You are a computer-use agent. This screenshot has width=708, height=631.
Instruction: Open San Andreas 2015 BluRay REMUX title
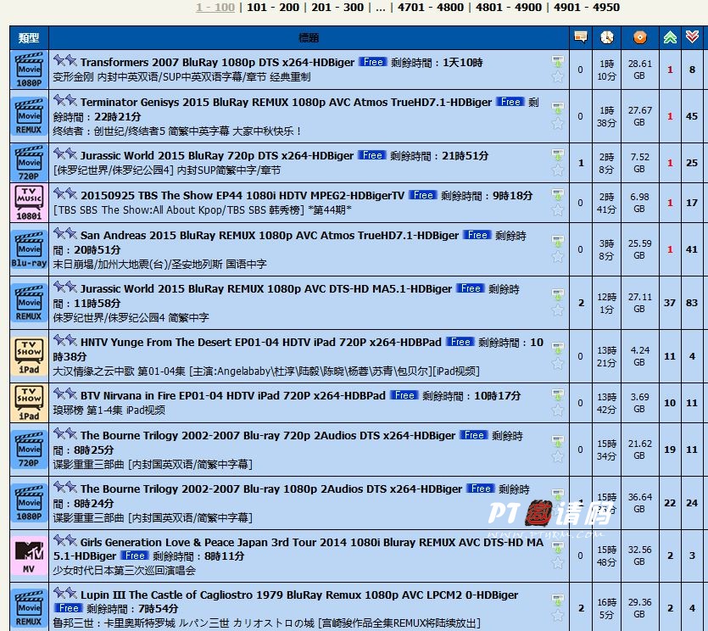click(270, 235)
